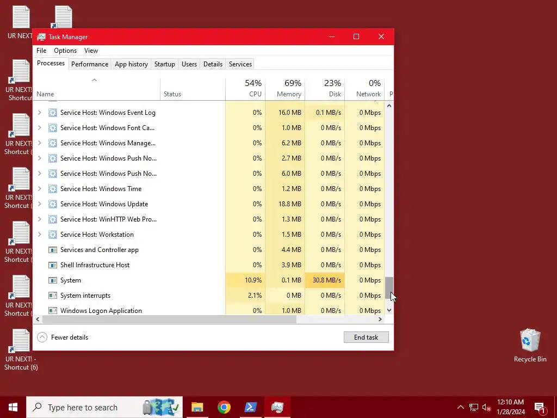Click the Services and Controller app icon

[x=53, y=250]
